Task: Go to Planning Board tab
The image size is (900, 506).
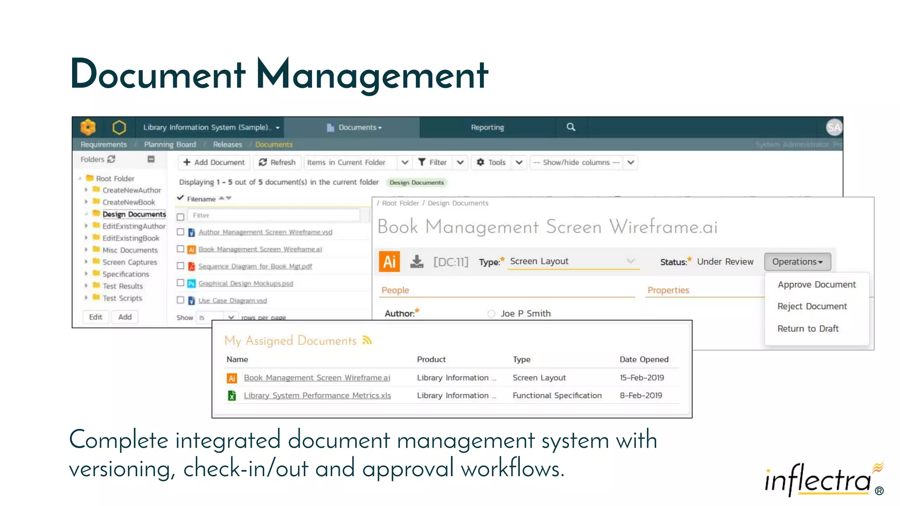Action: (x=170, y=145)
